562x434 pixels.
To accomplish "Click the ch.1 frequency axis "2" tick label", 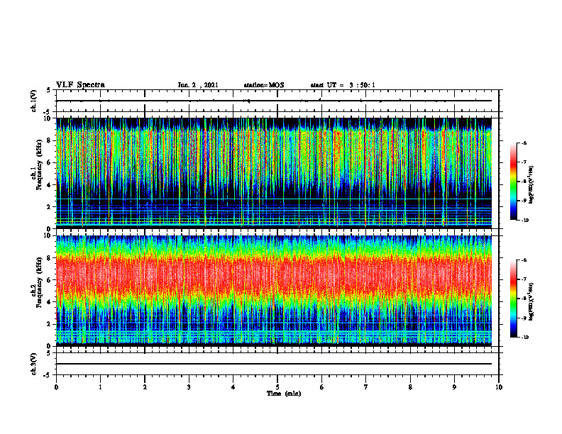I will [50, 206].
